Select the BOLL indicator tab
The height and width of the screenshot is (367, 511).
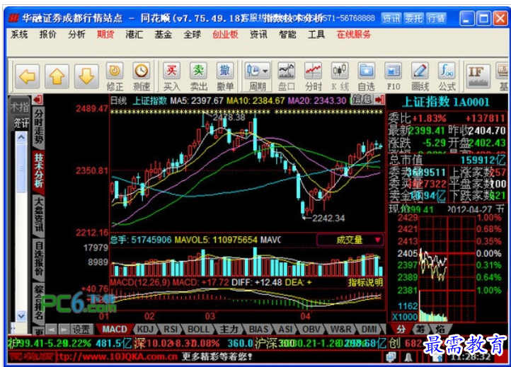(x=198, y=330)
